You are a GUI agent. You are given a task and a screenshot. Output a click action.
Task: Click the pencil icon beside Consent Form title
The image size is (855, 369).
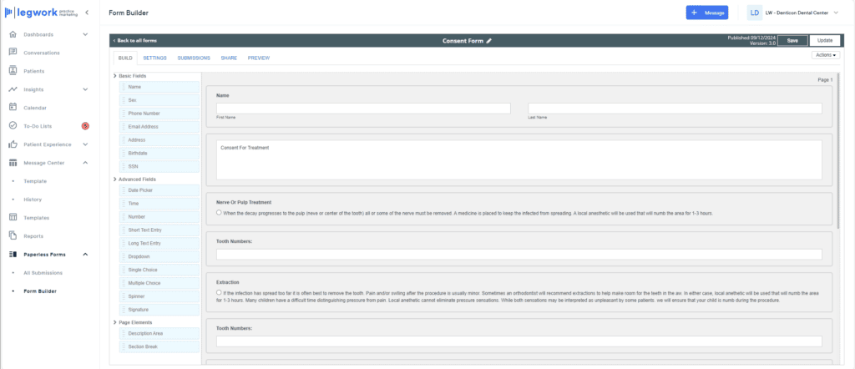(489, 40)
